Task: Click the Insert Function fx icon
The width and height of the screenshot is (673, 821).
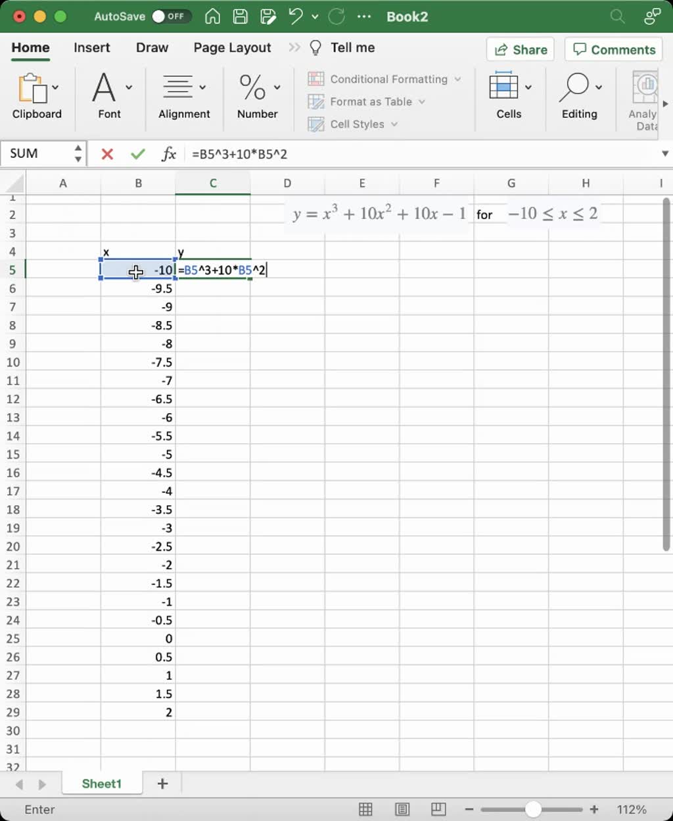Action: point(170,154)
